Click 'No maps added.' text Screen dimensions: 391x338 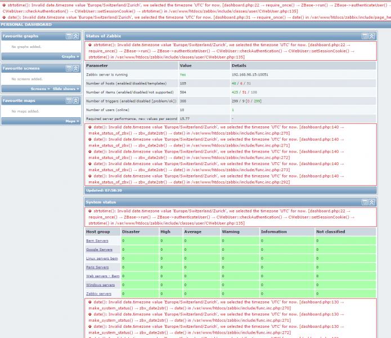pyautogui.click(x=25, y=112)
